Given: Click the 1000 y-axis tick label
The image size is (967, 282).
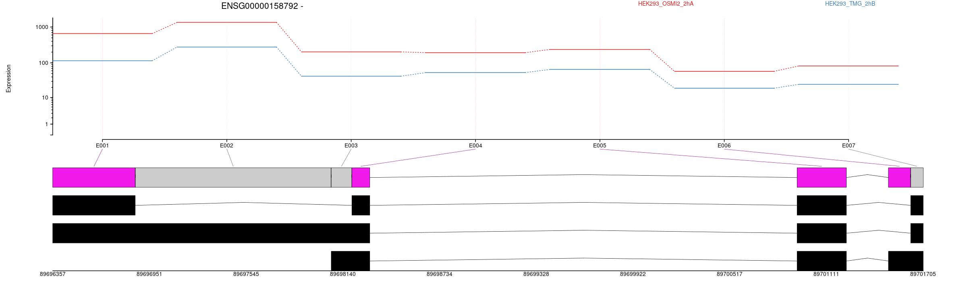Looking at the screenshot, I should click(42, 27).
